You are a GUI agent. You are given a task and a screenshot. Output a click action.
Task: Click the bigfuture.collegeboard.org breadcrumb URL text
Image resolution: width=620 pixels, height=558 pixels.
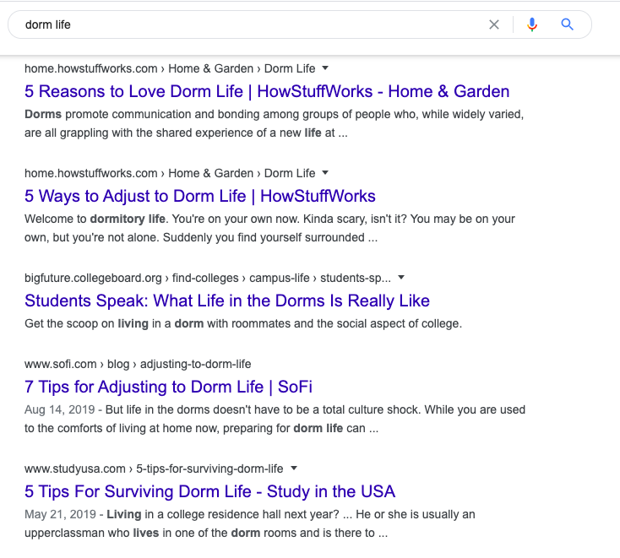[208, 278]
